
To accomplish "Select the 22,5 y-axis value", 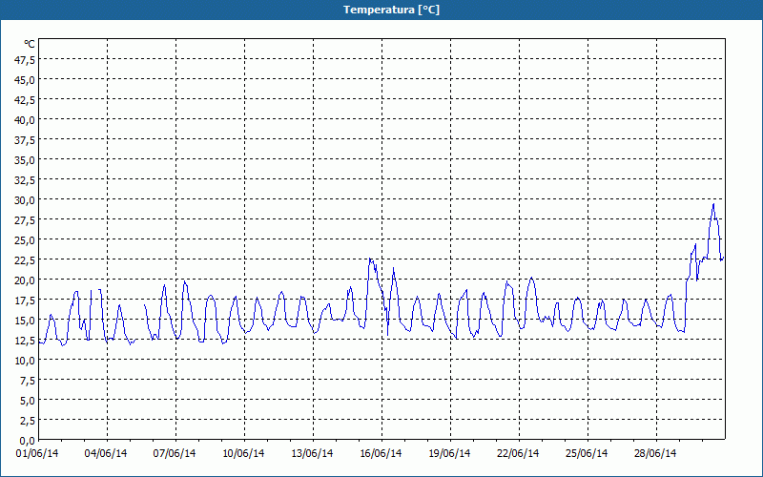I will [x=26, y=260].
